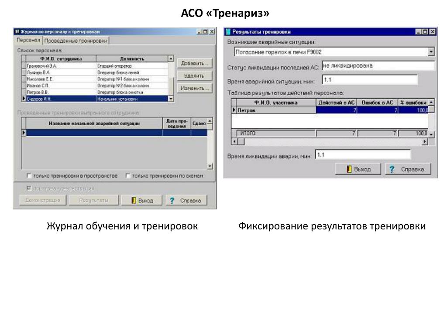Select employee Иванов С.П. row

(97, 85)
